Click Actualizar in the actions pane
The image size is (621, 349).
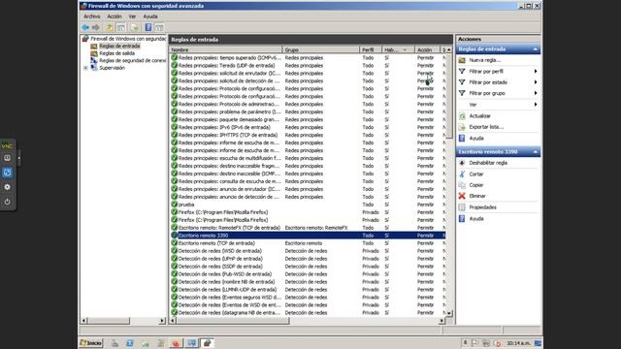tap(479, 116)
